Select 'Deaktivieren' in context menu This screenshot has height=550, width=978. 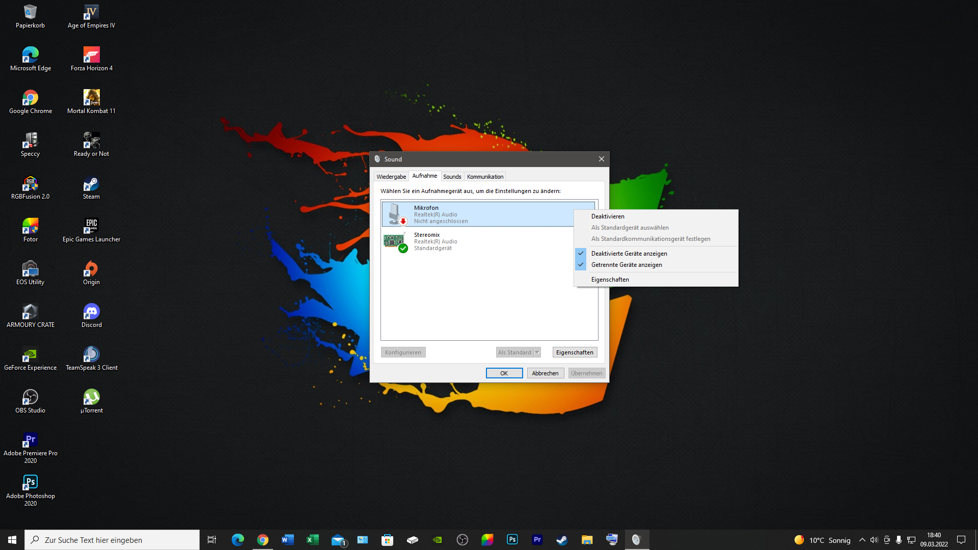click(607, 216)
